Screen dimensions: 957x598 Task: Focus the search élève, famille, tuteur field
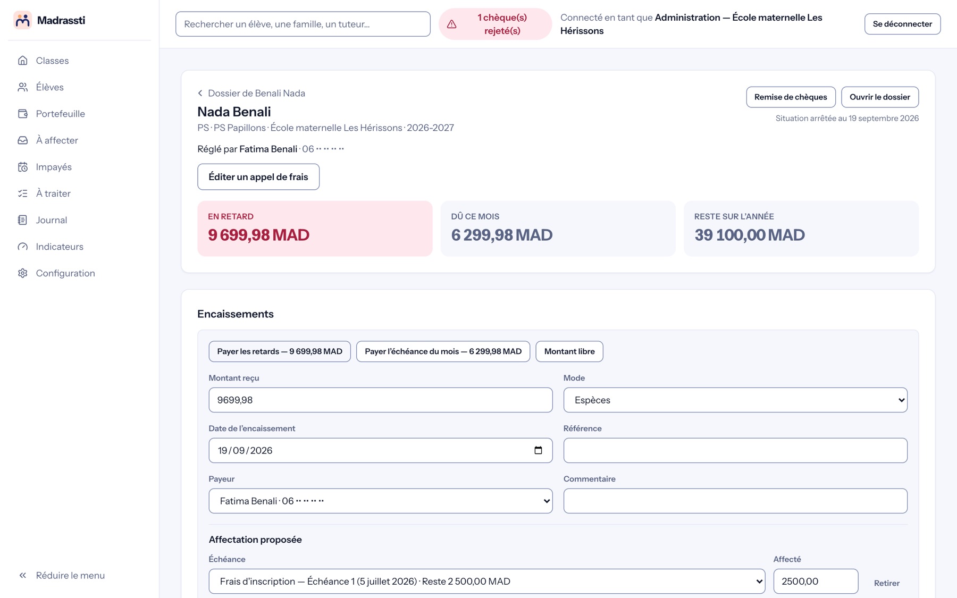[x=303, y=24]
